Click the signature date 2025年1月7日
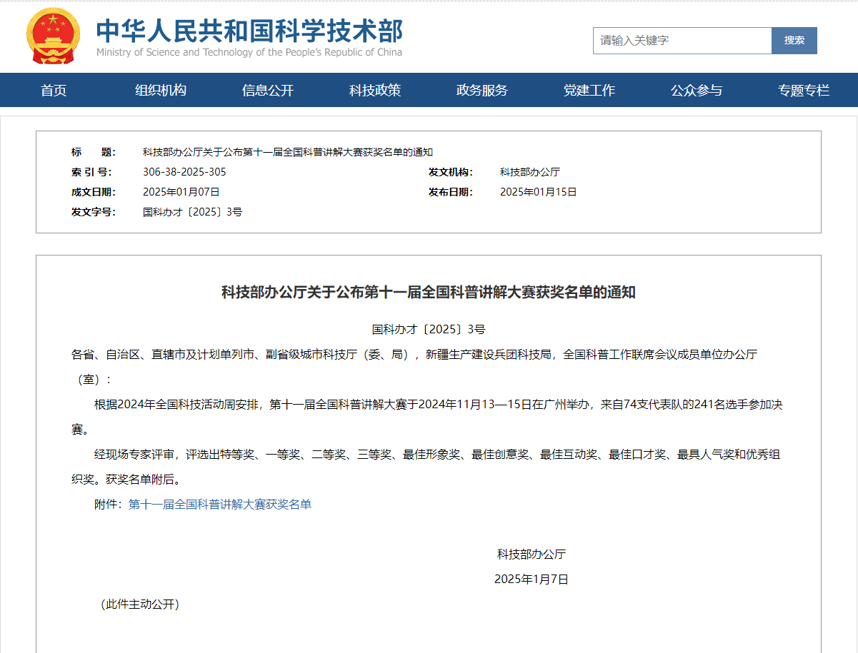 tap(532, 579)
